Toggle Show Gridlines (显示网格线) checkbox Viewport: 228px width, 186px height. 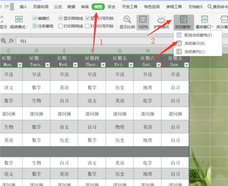(61, 18)
